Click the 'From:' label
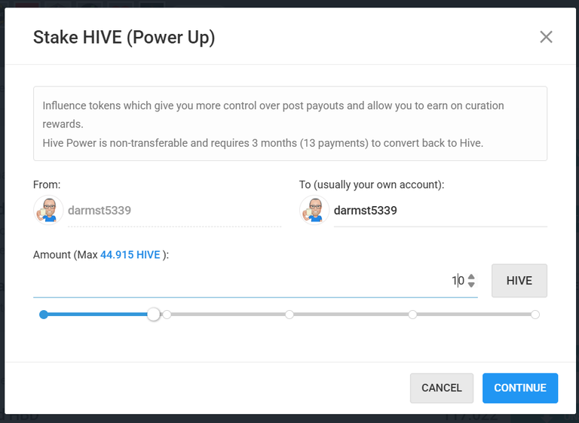 click(47, 184)
